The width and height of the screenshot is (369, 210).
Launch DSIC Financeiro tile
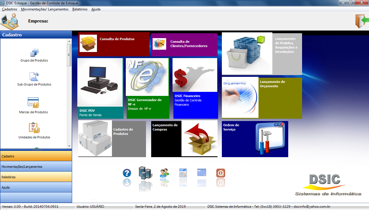tap(195, 88)
